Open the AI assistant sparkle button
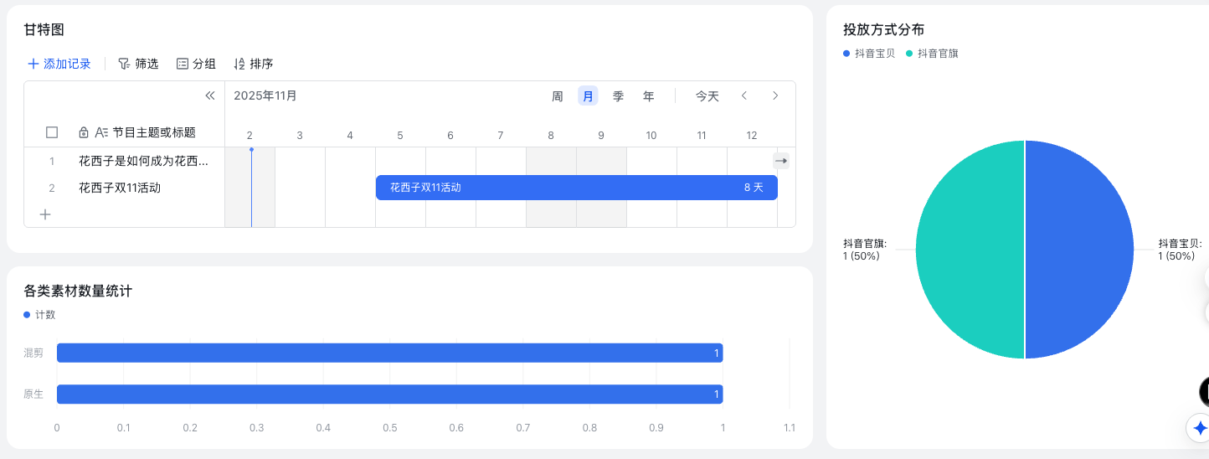This screenshot has height=459, width=1209. coord(1199,428)
